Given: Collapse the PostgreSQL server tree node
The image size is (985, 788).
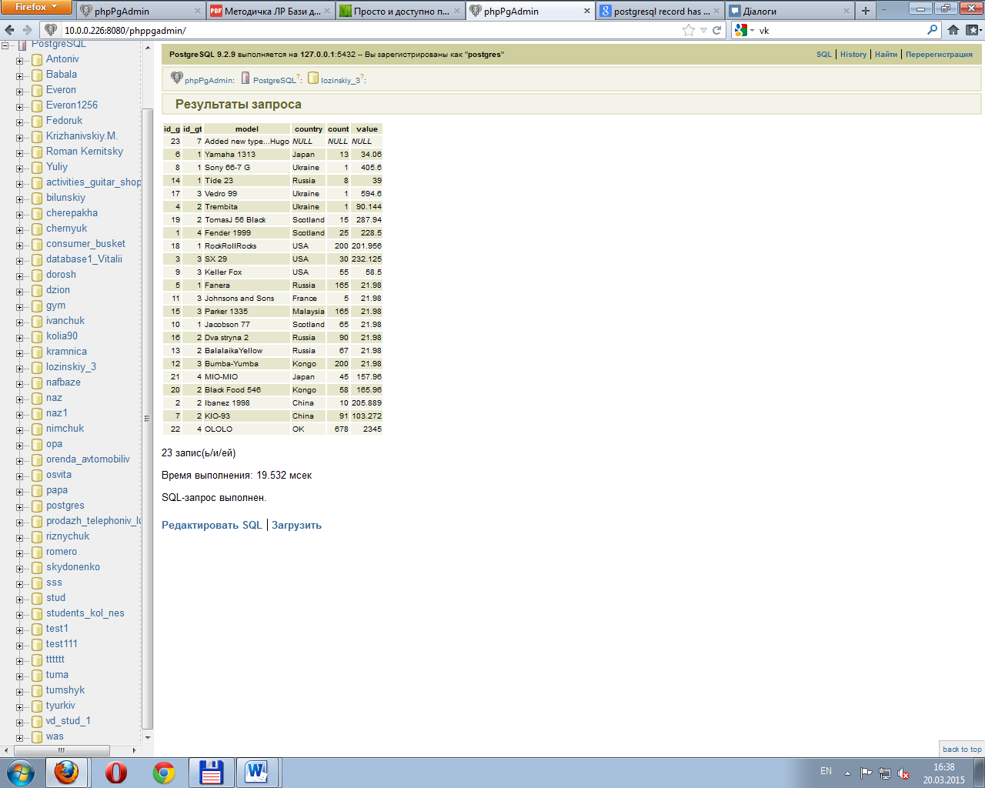Looking at the screenshot, I should [5, 45].
